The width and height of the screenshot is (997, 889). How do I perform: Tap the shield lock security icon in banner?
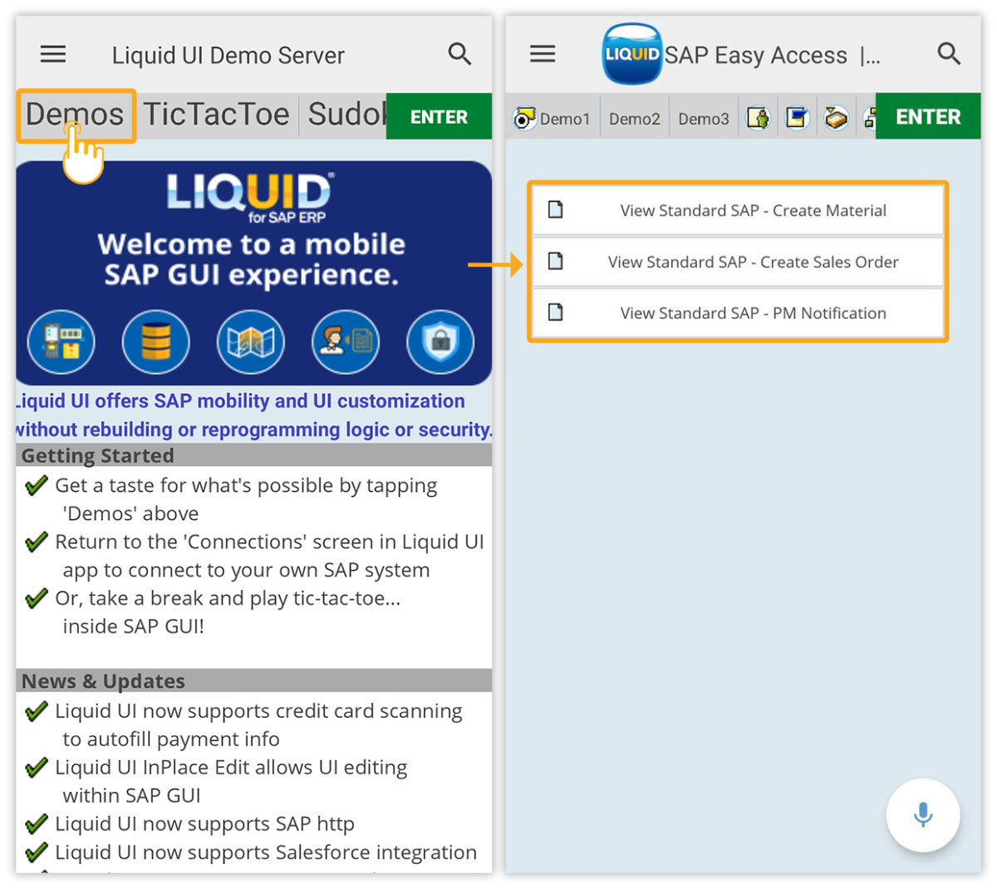click(x=440, y=341)
